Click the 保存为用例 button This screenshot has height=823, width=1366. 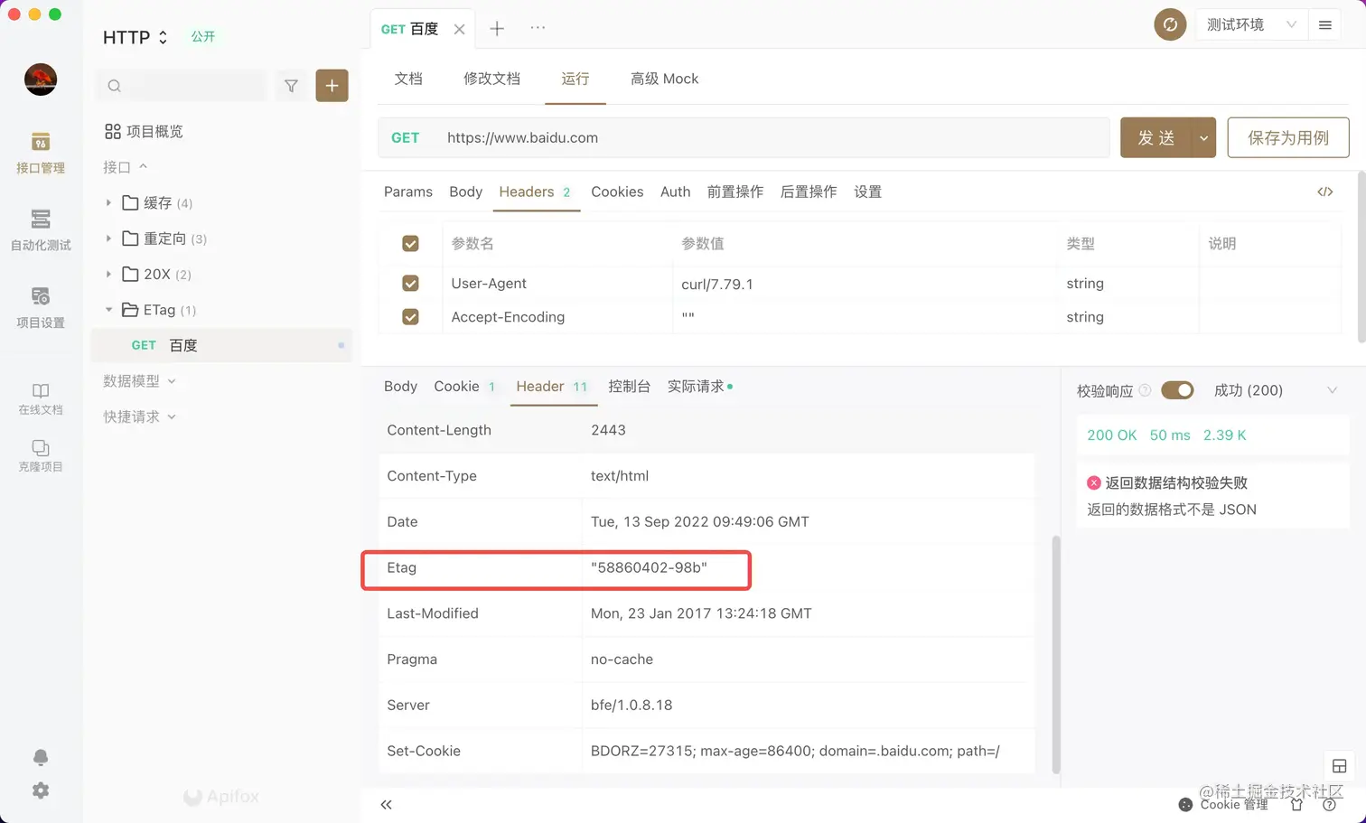1288,138
